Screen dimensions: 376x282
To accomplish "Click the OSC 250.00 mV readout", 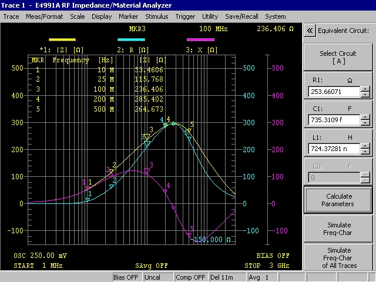I will pyautogui.click(x=41, y=256).
